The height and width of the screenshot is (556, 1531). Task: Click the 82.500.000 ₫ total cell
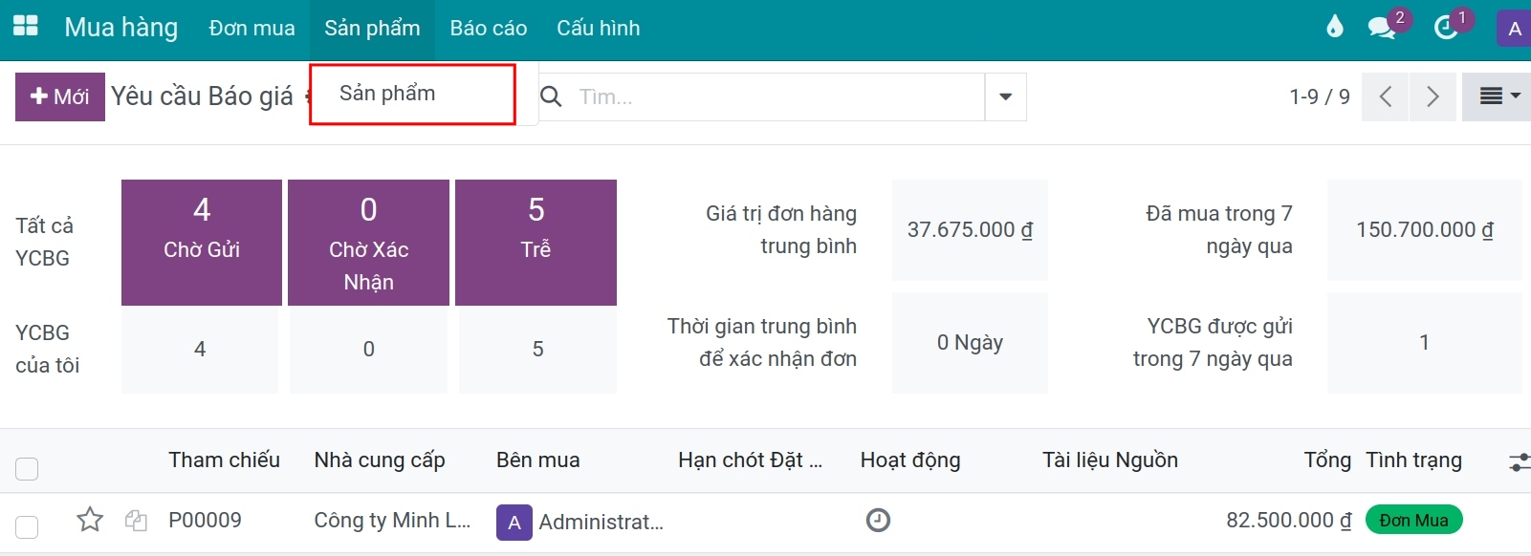click(x=1289, y=521)
